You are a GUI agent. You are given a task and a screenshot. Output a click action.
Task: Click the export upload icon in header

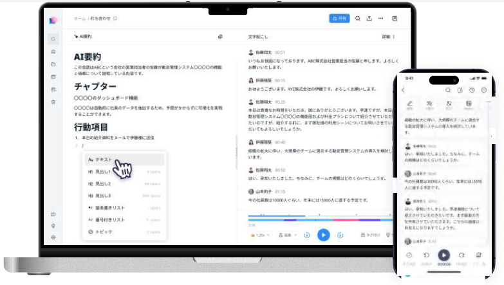coord(369,19)
